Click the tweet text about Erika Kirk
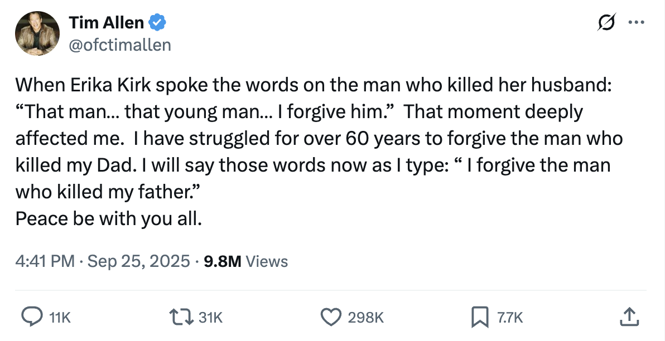This screenshot has height=341, width=665. [x=312, y=138]
